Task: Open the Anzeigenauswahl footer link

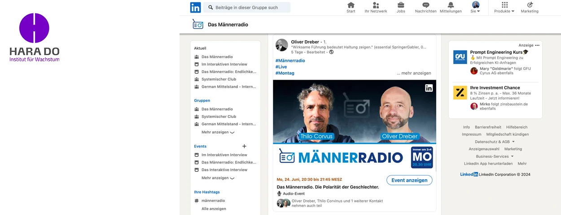Action: [x=484, y=149]
